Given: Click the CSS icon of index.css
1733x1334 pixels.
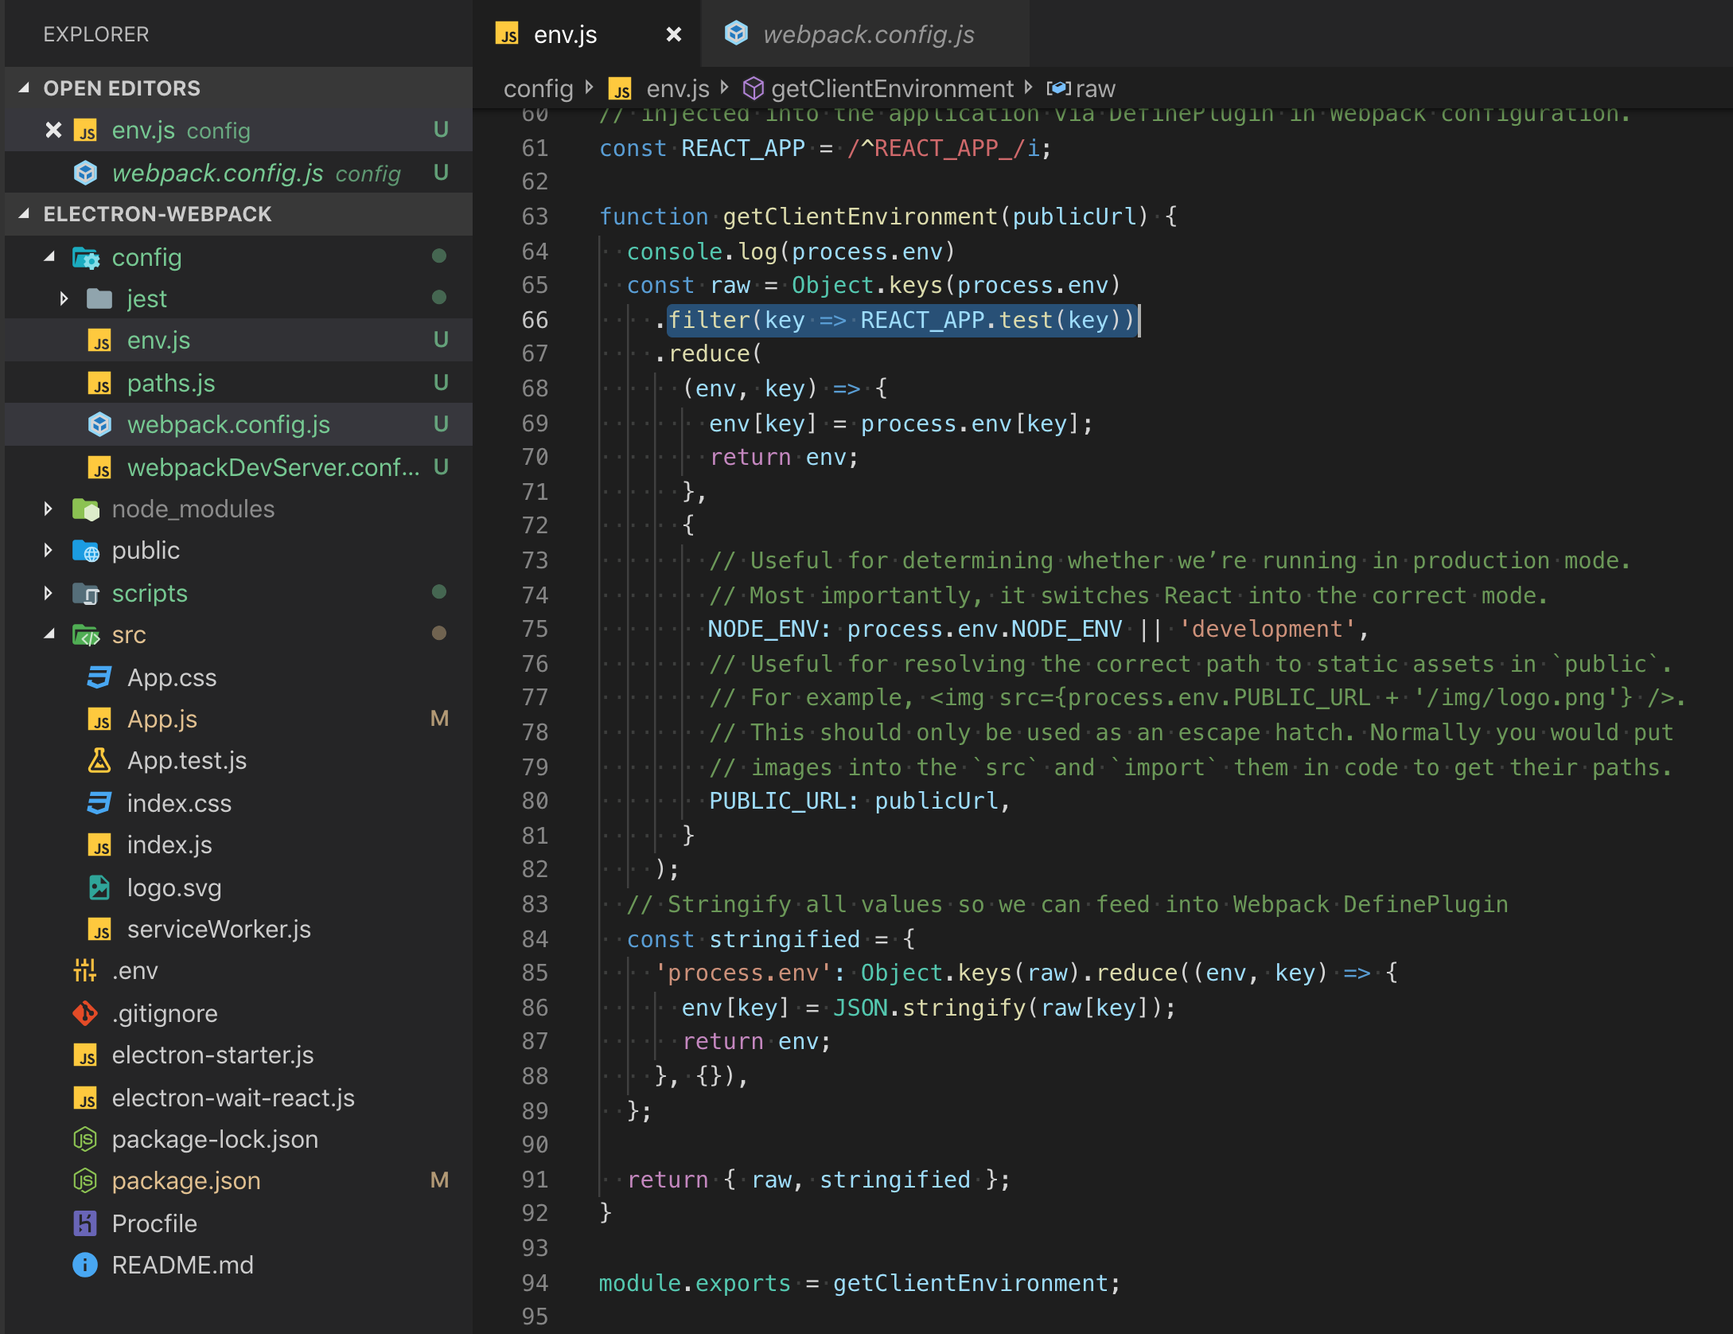Looking at the screenshot, I should pos(99,803).
